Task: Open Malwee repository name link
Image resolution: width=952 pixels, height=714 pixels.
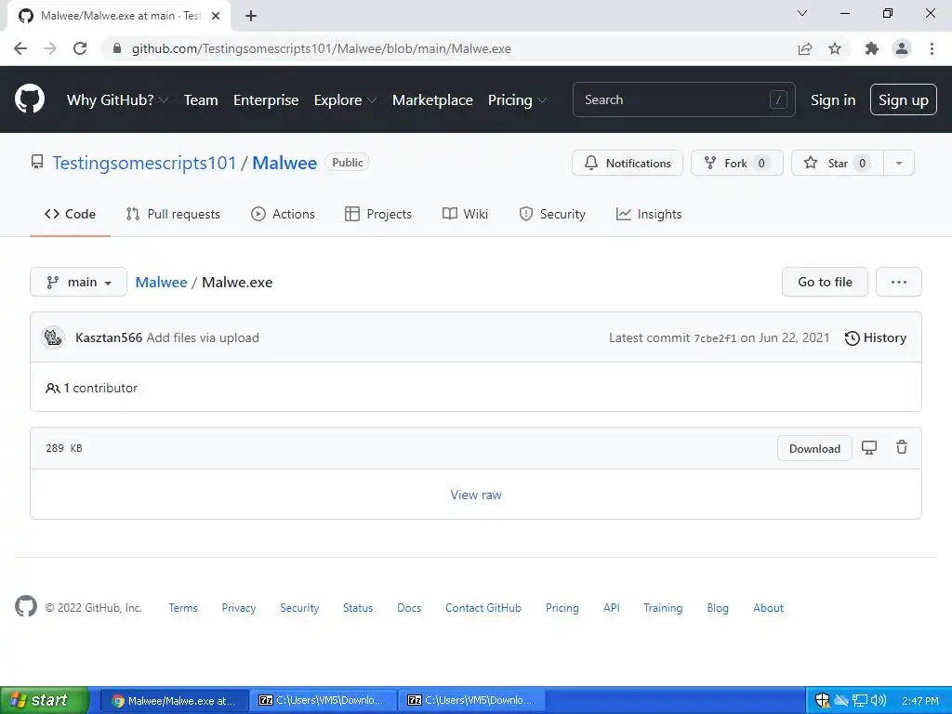Action: (284, 163)
